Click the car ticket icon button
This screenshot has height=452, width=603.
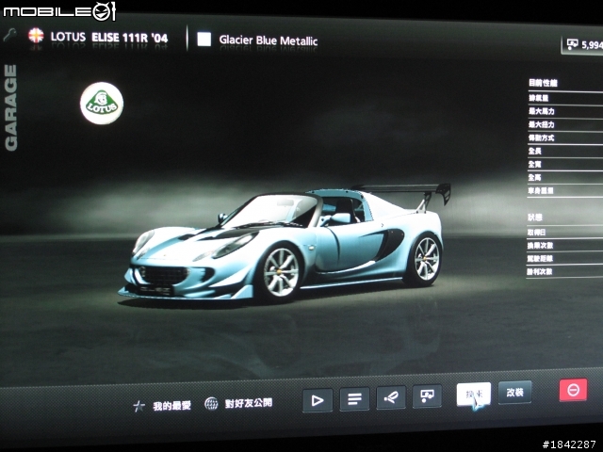[x=427, y=395]
